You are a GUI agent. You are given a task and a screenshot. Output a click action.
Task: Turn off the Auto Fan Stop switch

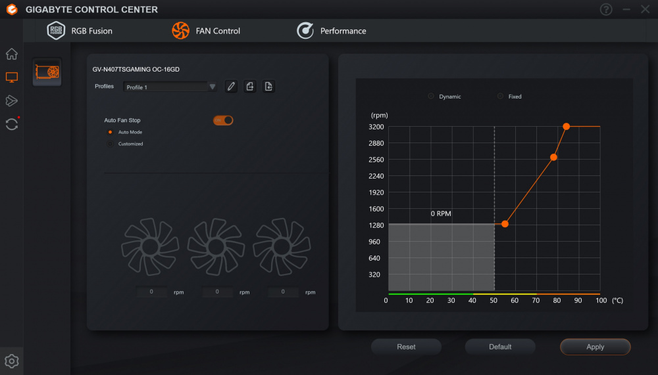[x=223, y=120]
